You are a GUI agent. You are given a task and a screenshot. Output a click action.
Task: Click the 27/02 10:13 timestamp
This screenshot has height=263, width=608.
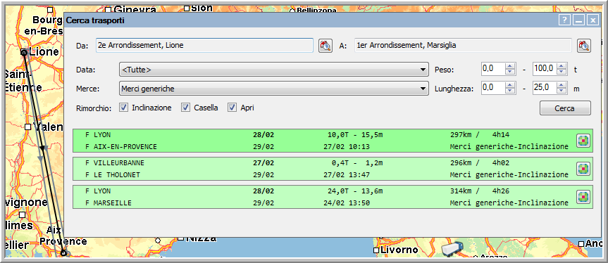(346, 146)
